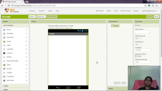This screenshot has height=91, width=162.
Task: Click the Delete component button
Action: click(124, 83)
